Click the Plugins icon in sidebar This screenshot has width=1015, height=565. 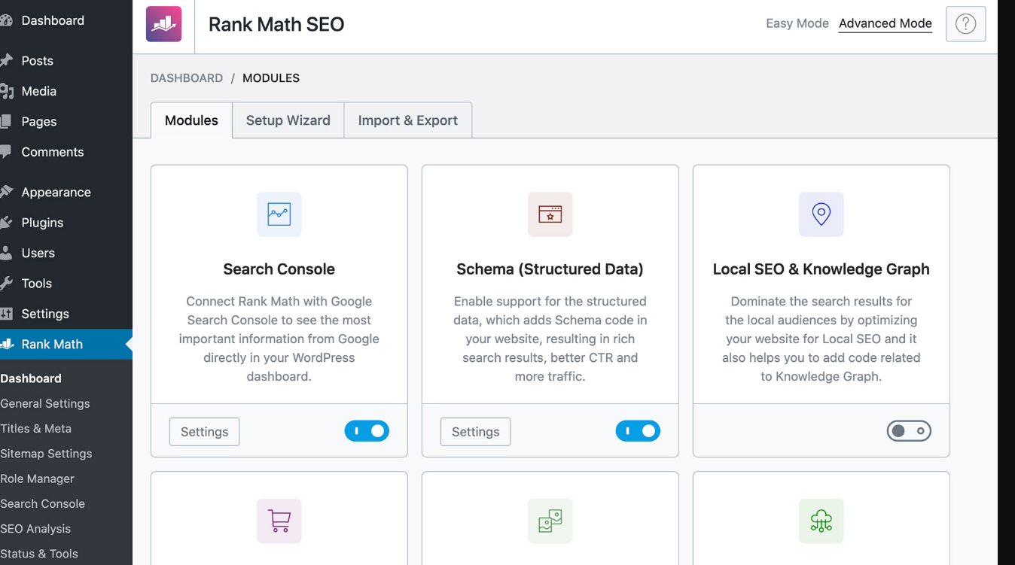[6, 222]
